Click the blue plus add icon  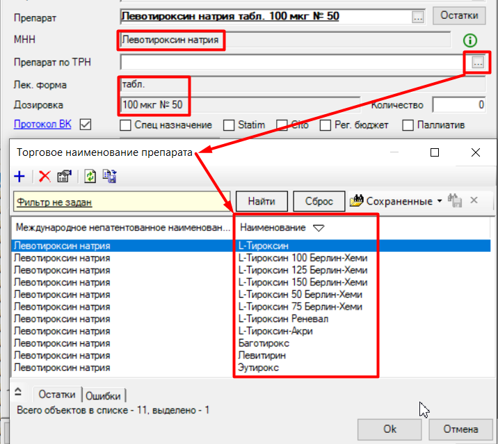click(x=19, y=176)
